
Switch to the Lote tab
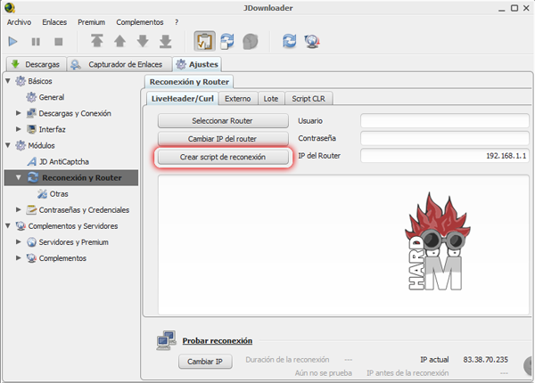coord(271,99)
